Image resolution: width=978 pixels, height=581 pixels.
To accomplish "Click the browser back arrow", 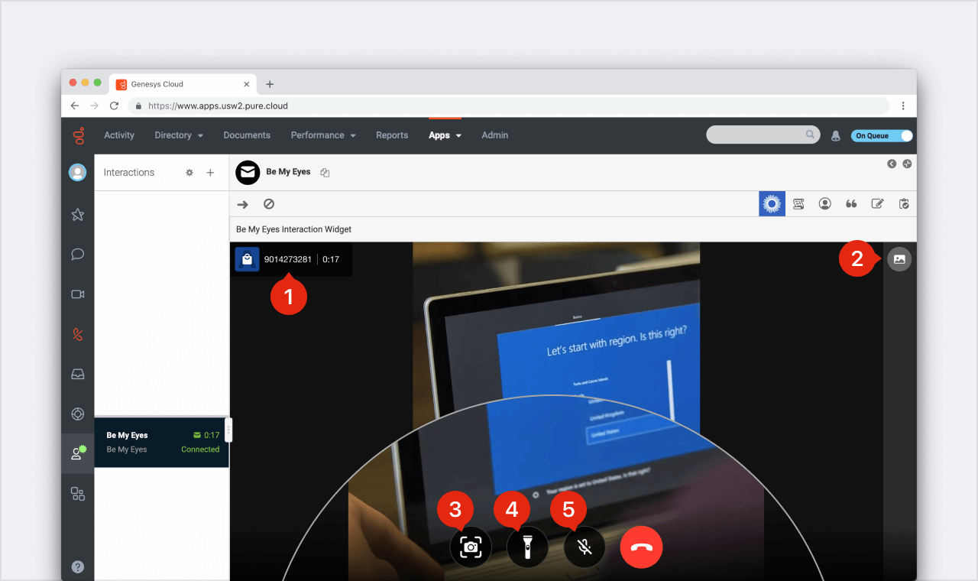I will point(75,105).
